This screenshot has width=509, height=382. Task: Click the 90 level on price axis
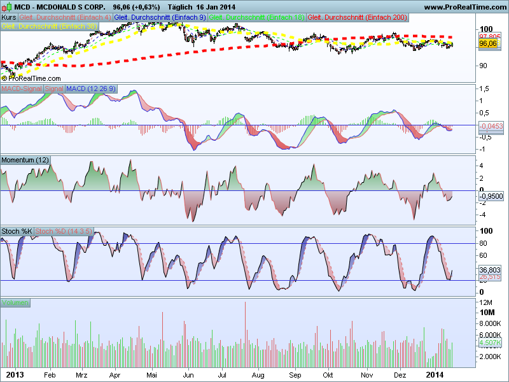[484, 66]
